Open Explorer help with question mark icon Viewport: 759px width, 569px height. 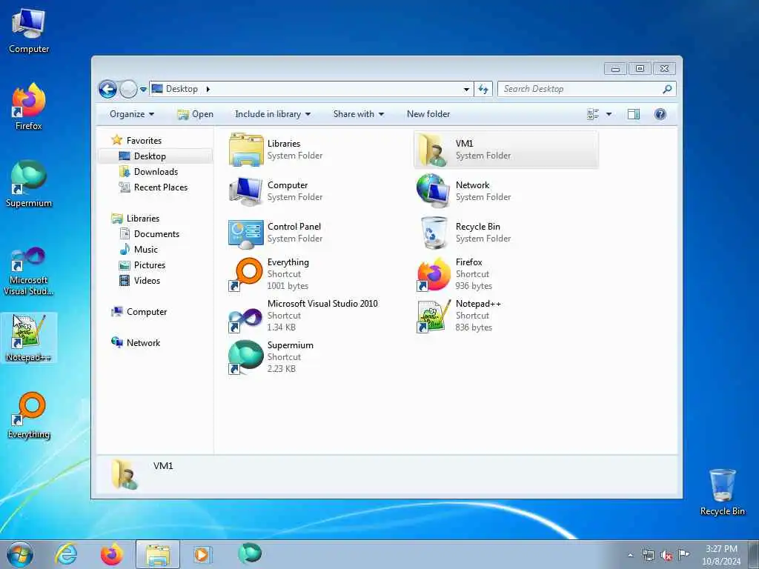(660, 114)
